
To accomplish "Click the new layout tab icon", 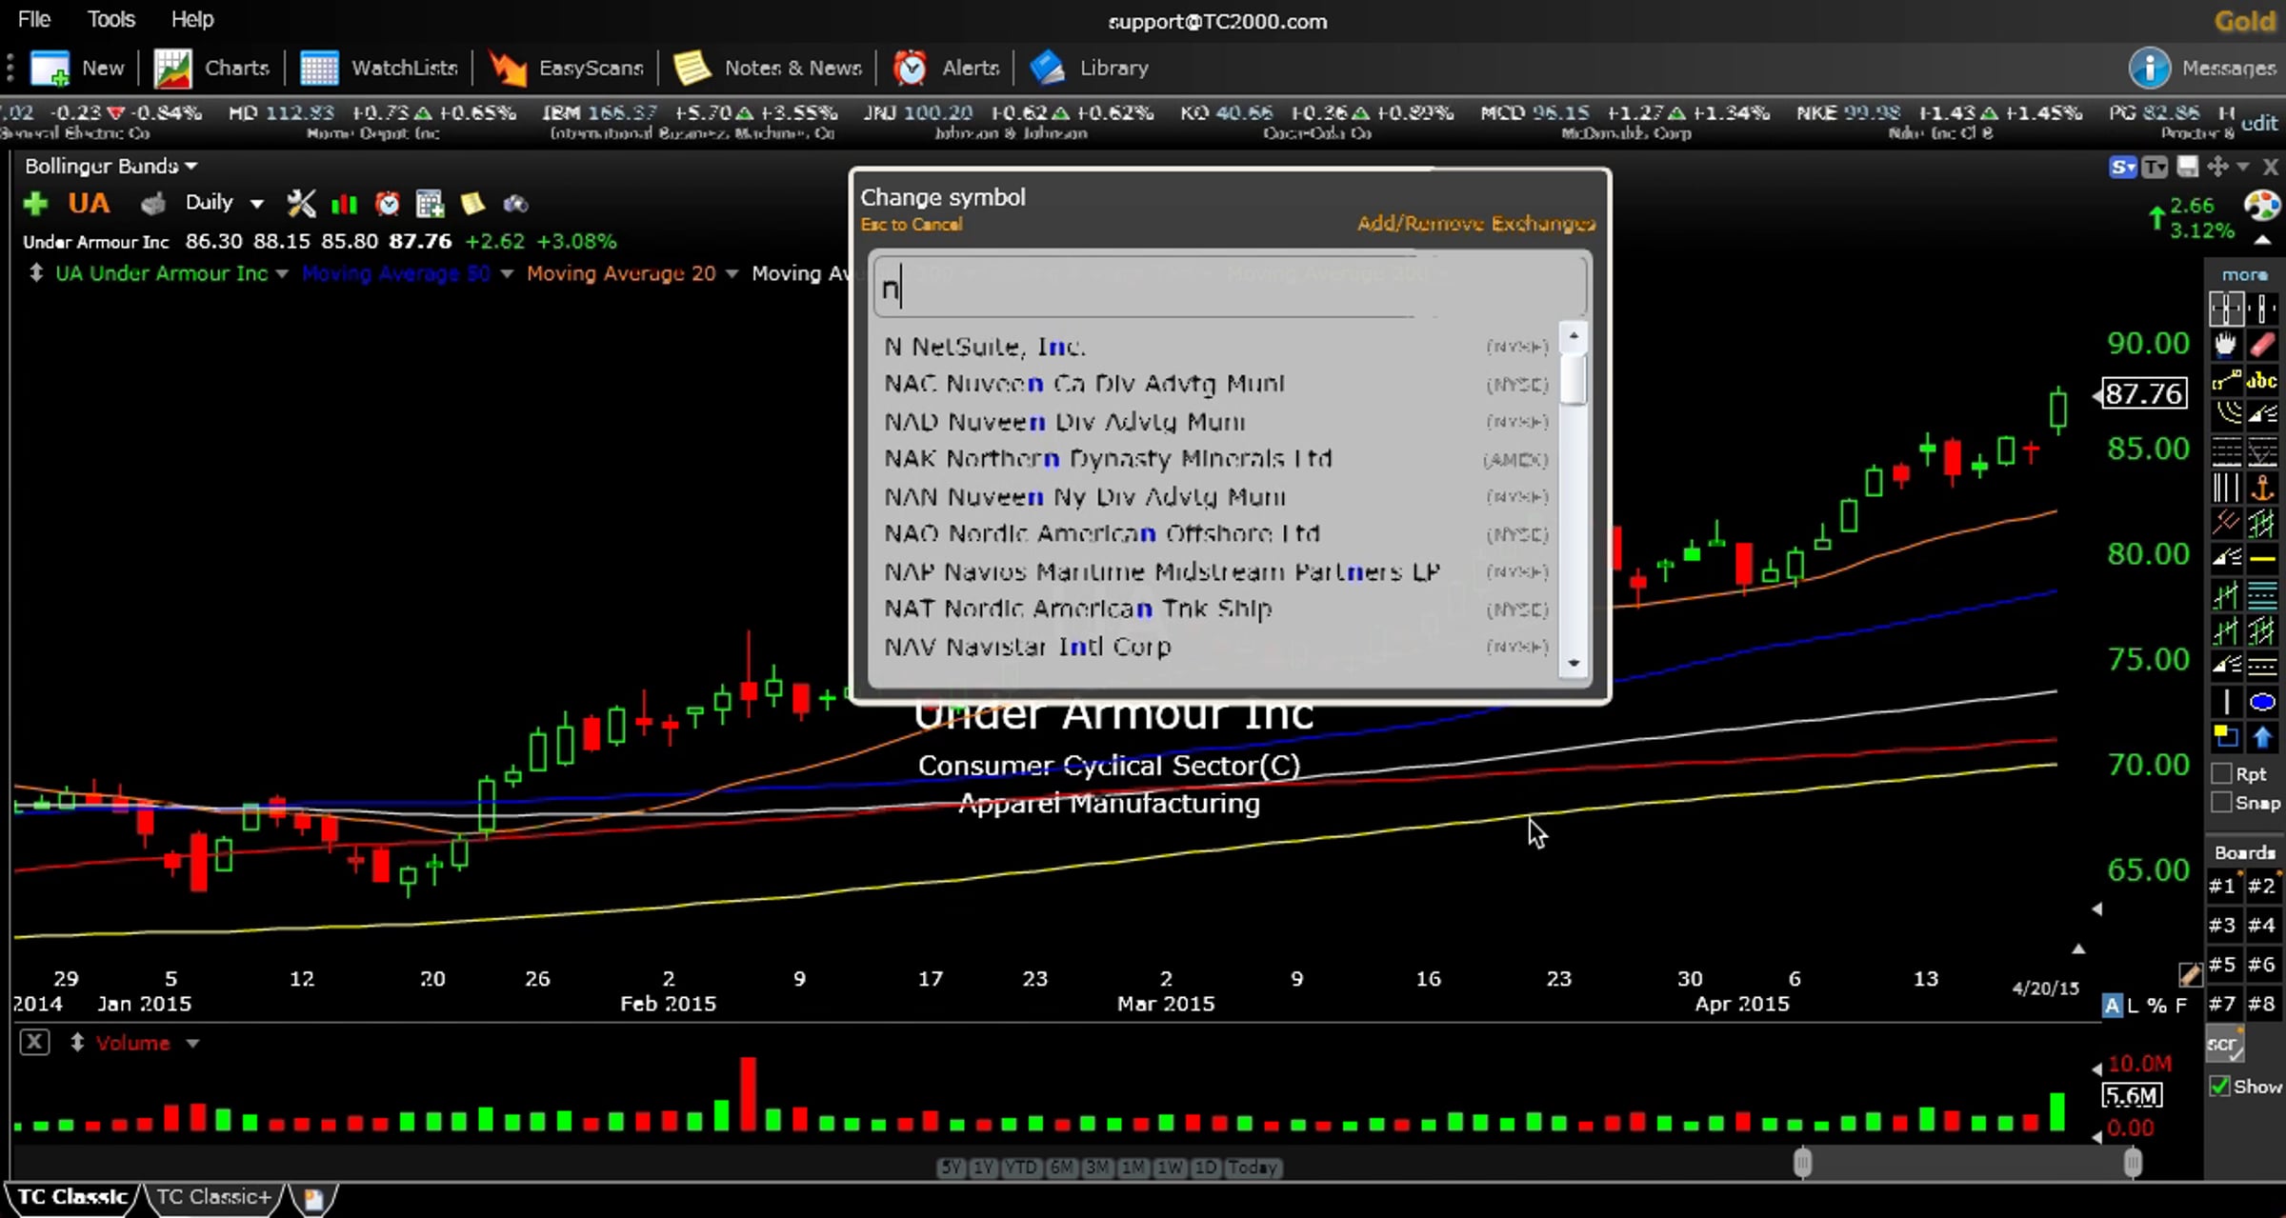I will pos(313,1198).
